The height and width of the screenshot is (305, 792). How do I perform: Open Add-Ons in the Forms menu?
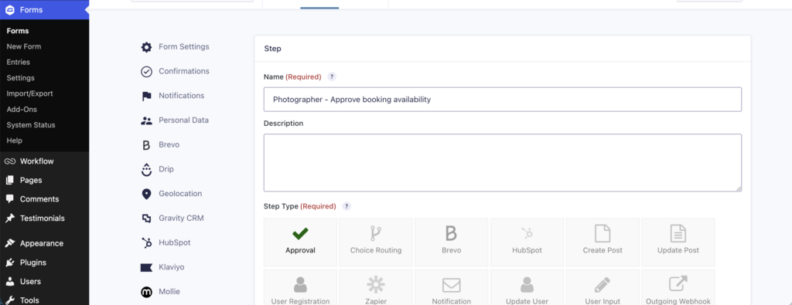[x=22, y=110]
